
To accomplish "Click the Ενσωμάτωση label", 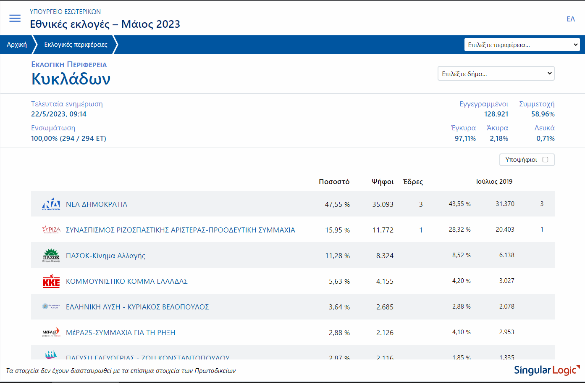I will (53, 128).
